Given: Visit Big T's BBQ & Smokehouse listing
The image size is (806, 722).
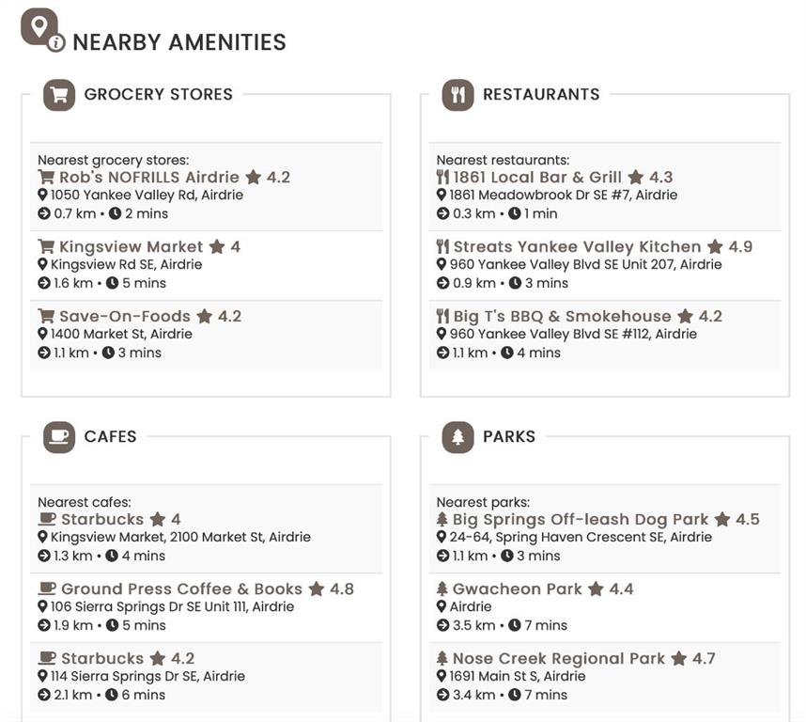Looking at the screenshot, I should [x=562, y=316].
